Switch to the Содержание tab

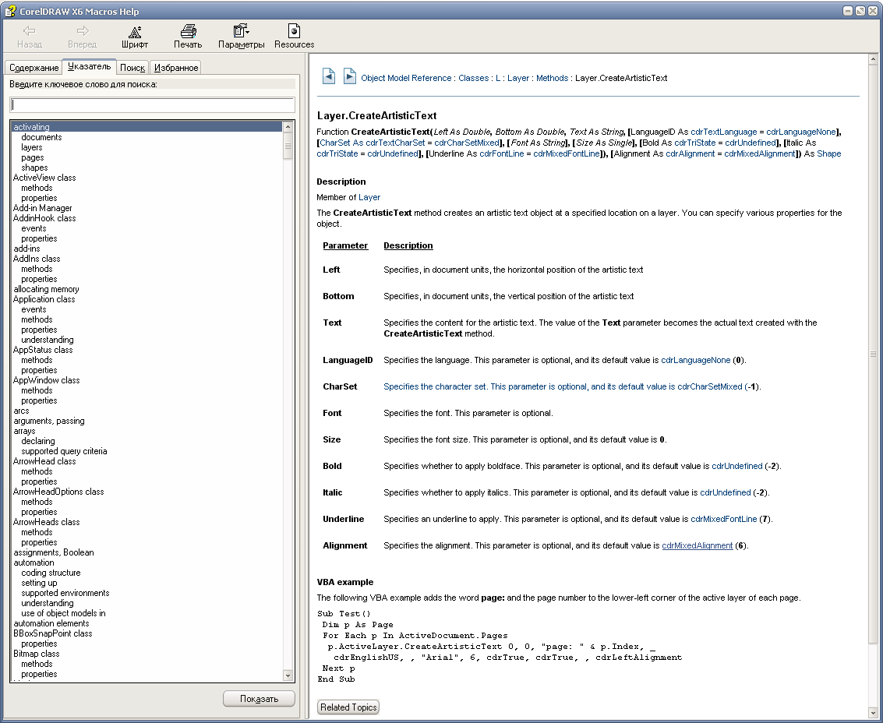point(34,68)
